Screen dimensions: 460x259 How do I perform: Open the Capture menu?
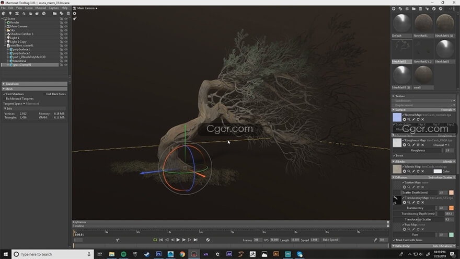[x=53, y=8]
